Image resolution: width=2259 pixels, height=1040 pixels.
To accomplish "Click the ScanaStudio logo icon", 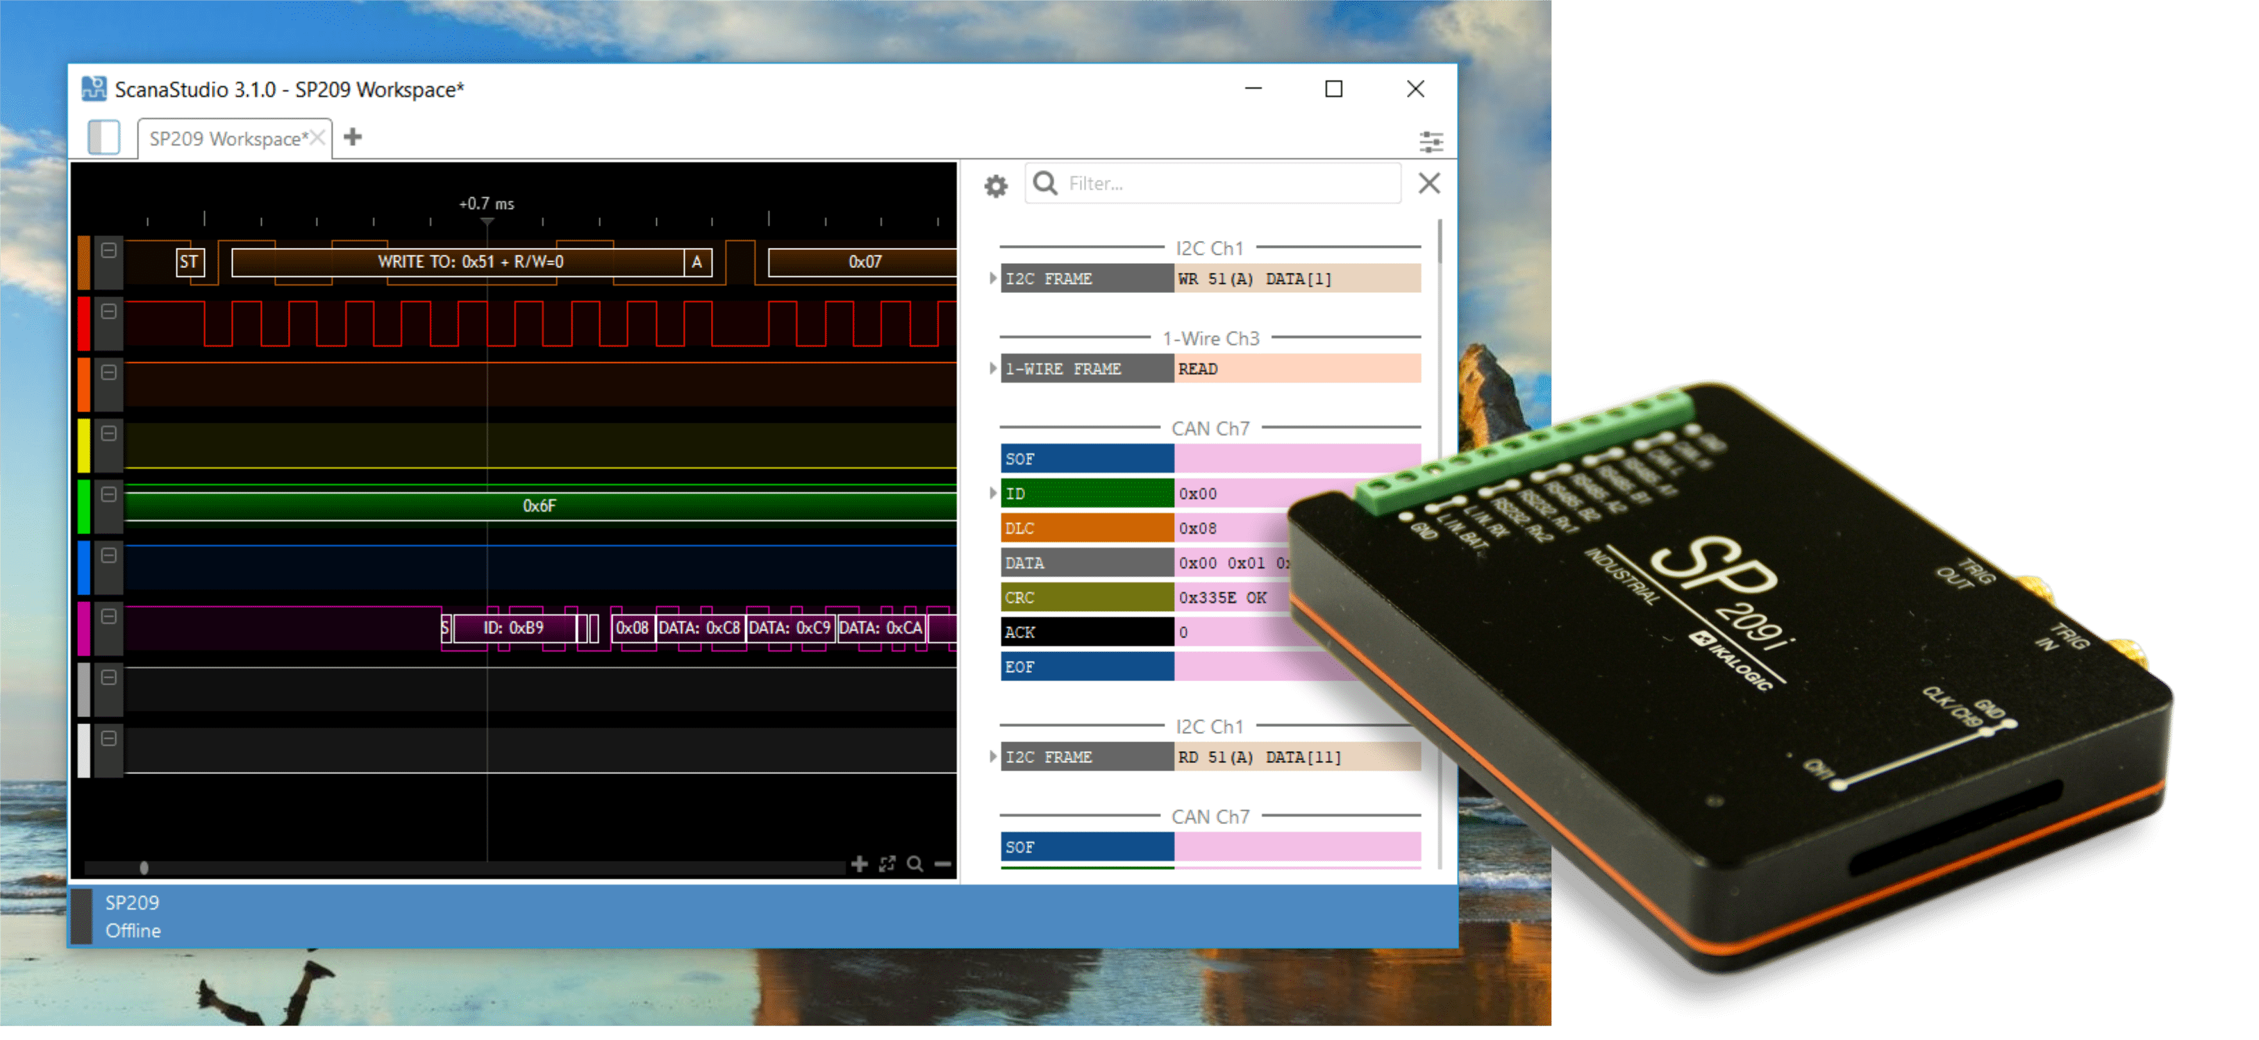I will tap(94, 89).
